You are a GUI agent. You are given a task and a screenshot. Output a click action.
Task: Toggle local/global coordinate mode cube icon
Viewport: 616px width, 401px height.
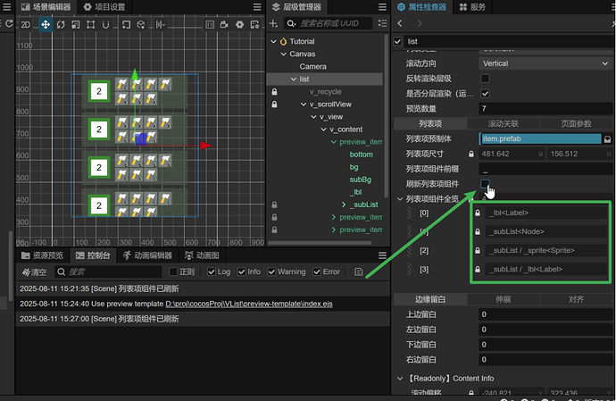coord(141,25)
